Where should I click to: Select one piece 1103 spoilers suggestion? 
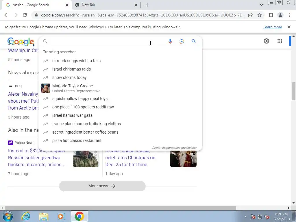[x=120, y=107]
